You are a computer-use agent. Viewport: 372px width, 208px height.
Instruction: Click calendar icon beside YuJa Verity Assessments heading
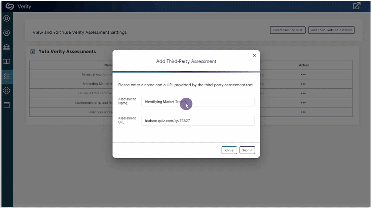click(x=33, y=52)
